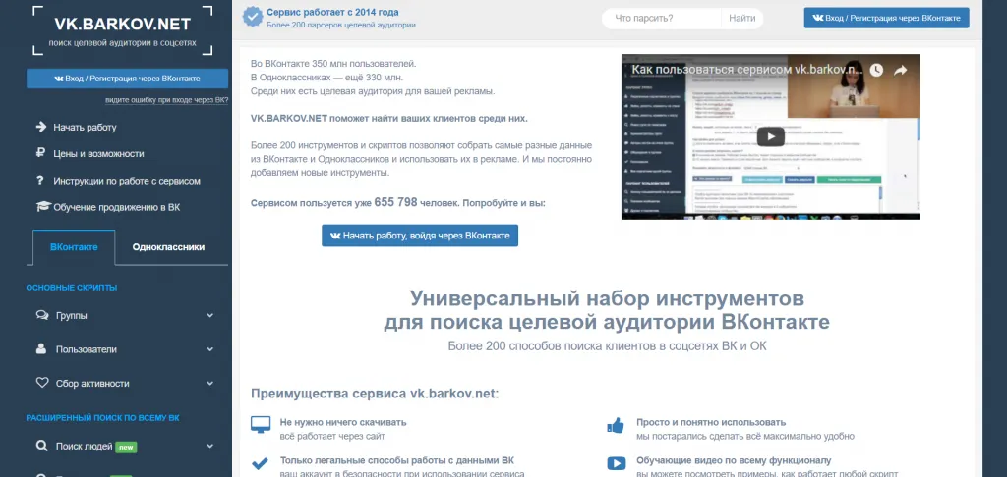Viewport: 1007px width, 477px height.
Task: Click the Watch later clock icon on video
Action: coord(876,70)
